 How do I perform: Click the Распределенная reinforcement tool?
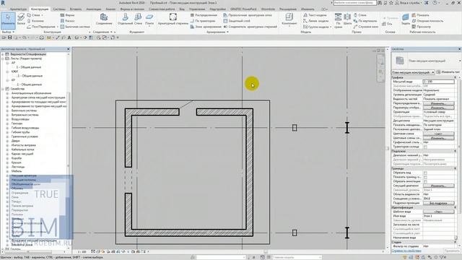204,15
